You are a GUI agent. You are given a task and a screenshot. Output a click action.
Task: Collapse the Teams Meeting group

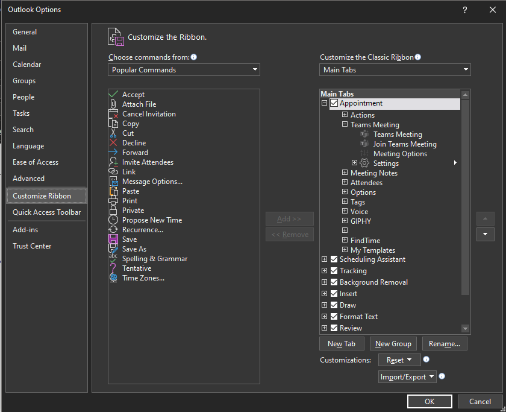pos(345,124)
